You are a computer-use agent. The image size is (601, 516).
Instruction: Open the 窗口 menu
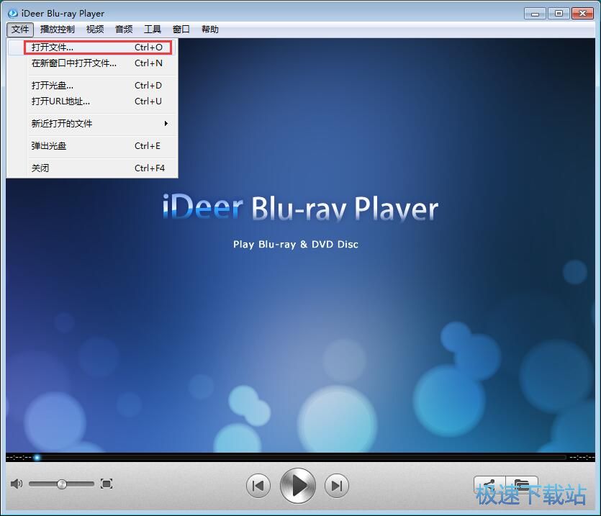pos(181,29)
